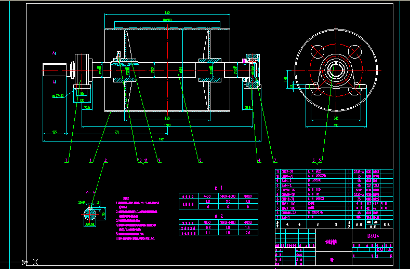Select the 771 dimension text

coord(117,133)
